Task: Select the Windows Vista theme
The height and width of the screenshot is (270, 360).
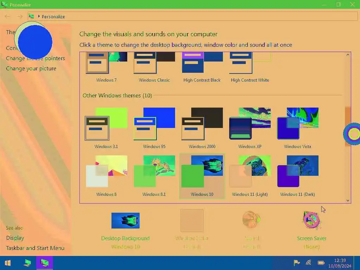Action: pos(297,128)
